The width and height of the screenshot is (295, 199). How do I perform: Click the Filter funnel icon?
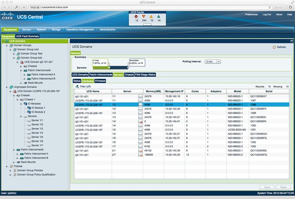click(x=77, y=86)
